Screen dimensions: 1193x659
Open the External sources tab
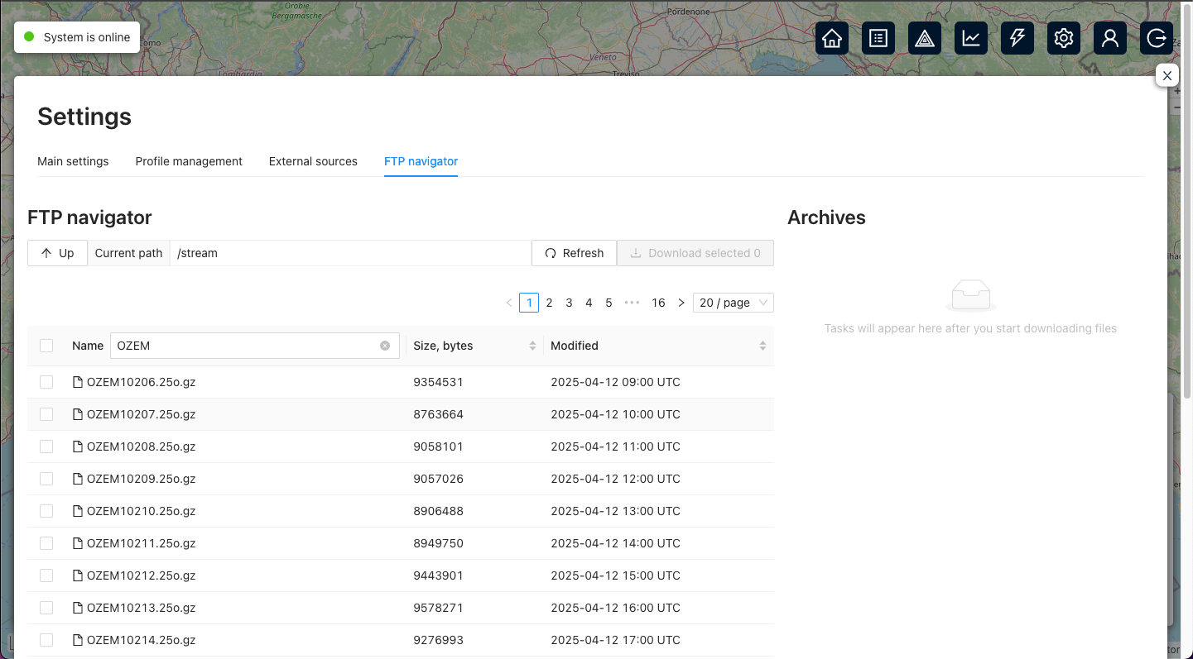(313, 161)
